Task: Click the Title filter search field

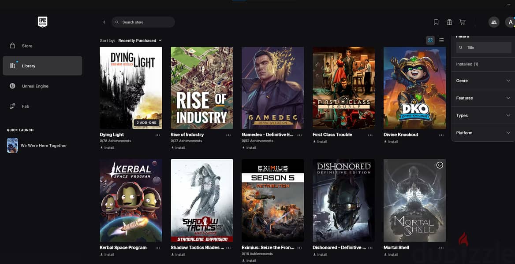Action: 483,48
